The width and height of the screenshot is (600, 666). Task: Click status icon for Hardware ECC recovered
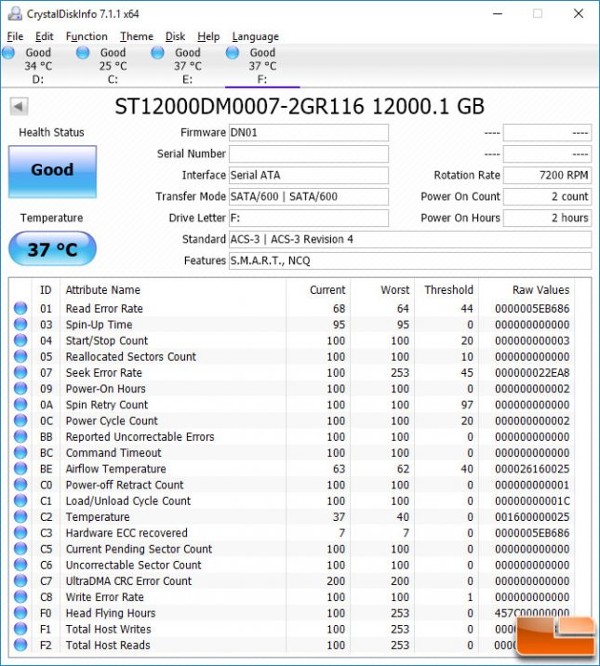20,533
